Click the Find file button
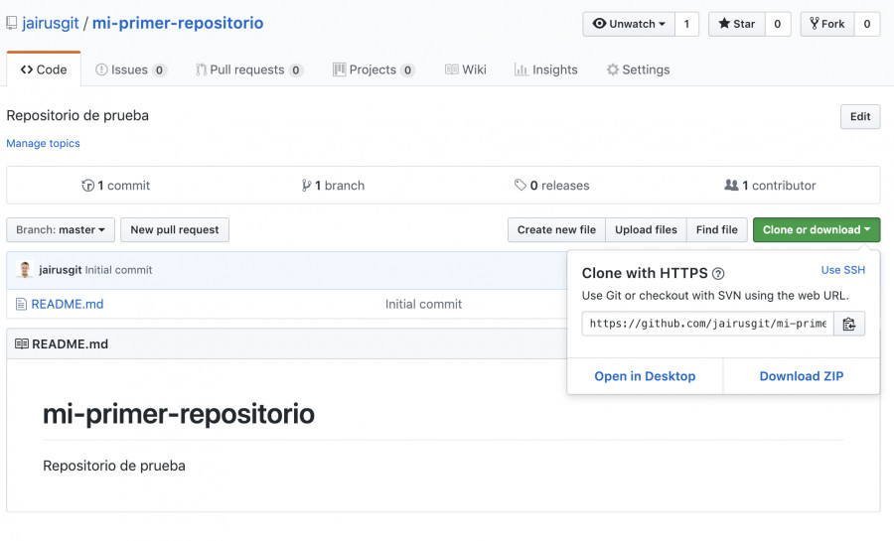 [x=716, y=229]
